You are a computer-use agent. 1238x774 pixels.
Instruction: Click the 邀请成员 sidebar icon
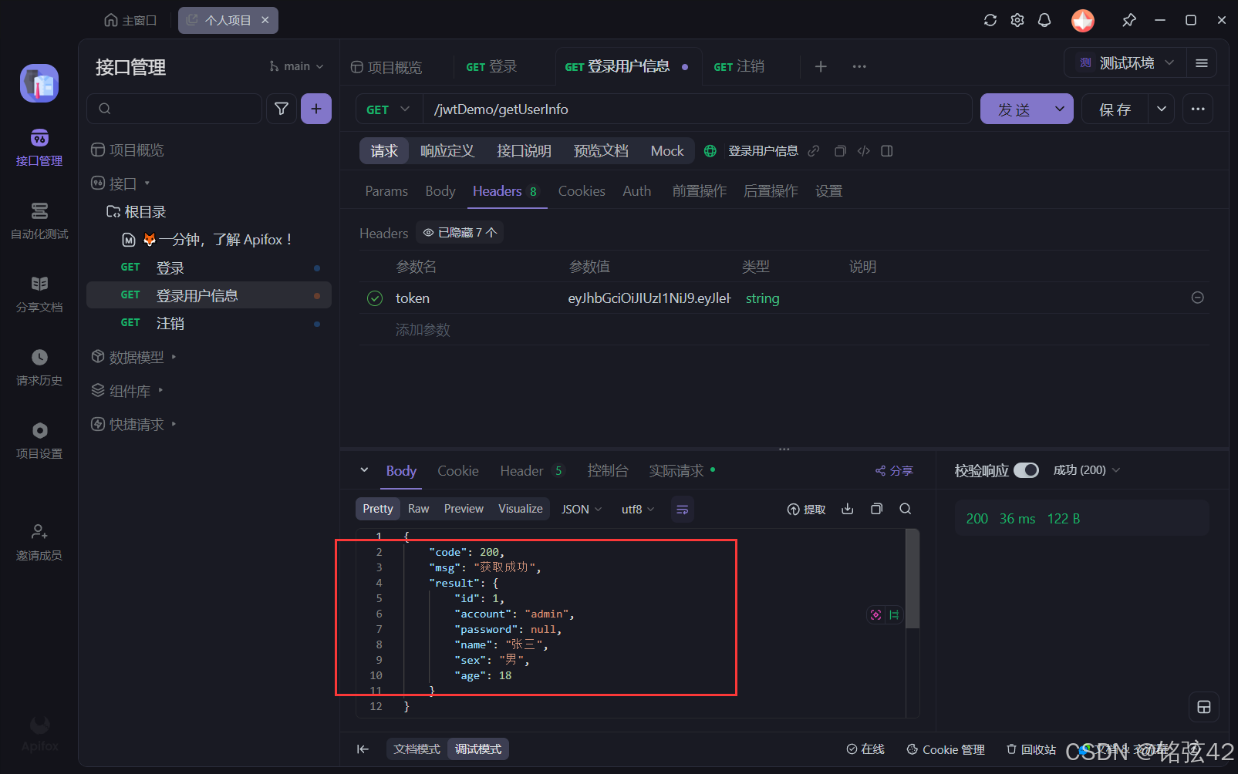39,540
